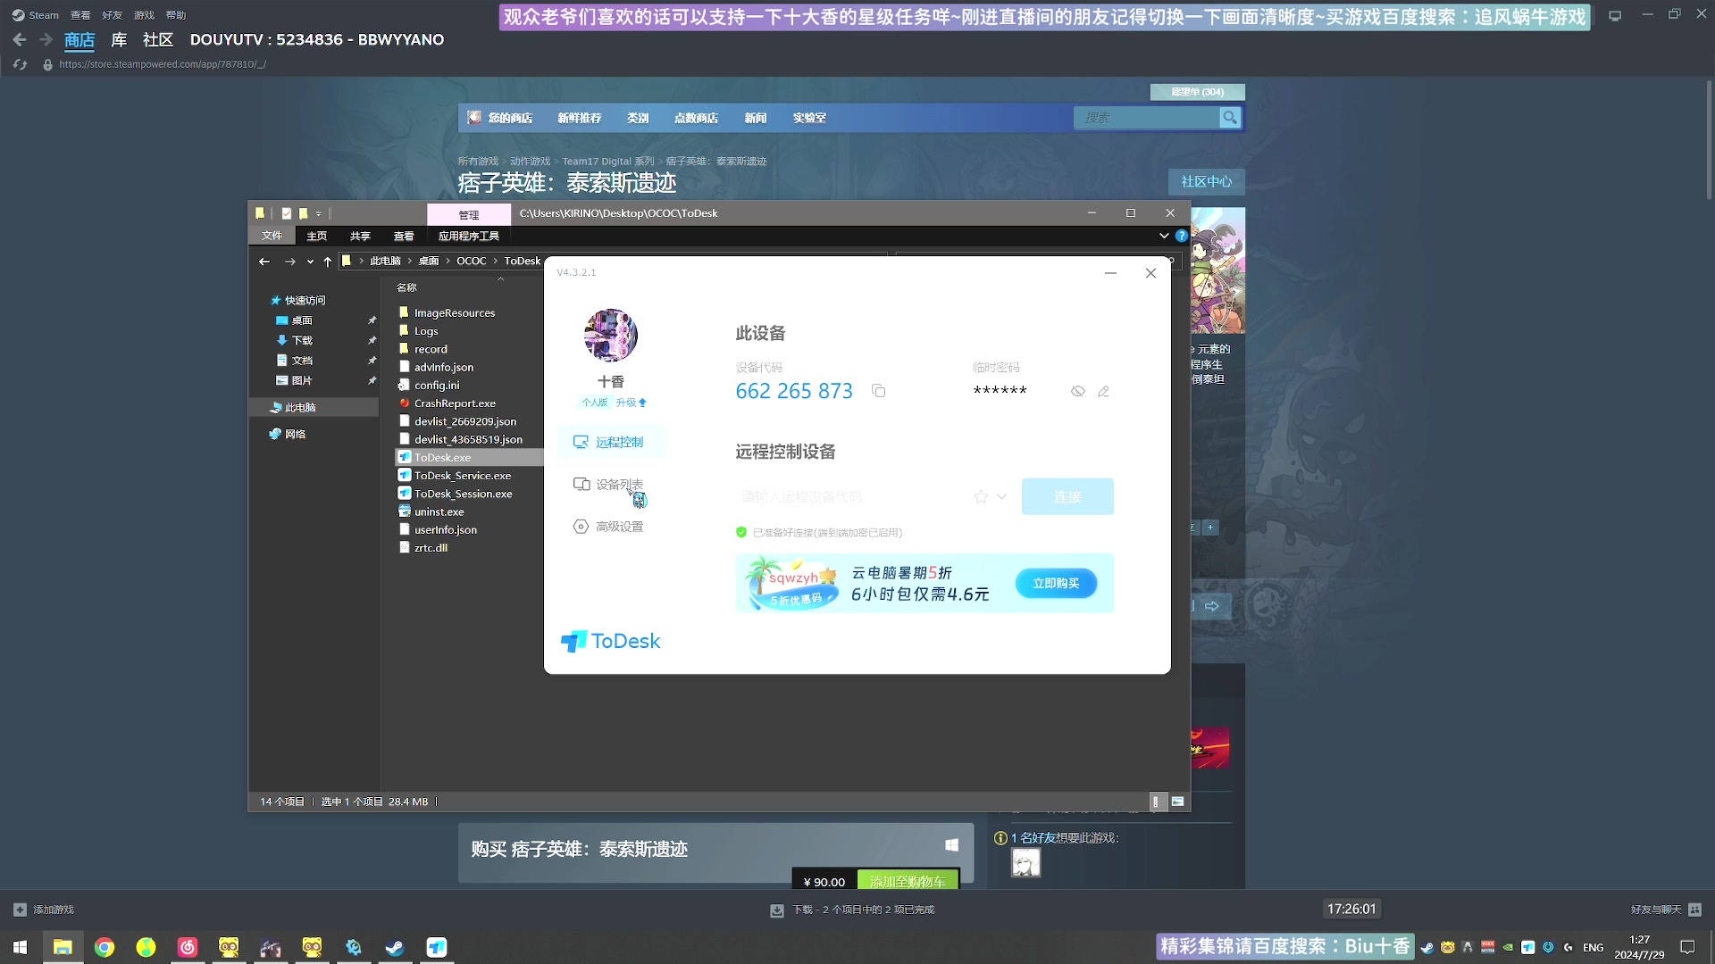This screenshot has width=1715, height=964.
Task: Open the 共享 tab in Explorer ribbon
Action: (x=360, y=236)
